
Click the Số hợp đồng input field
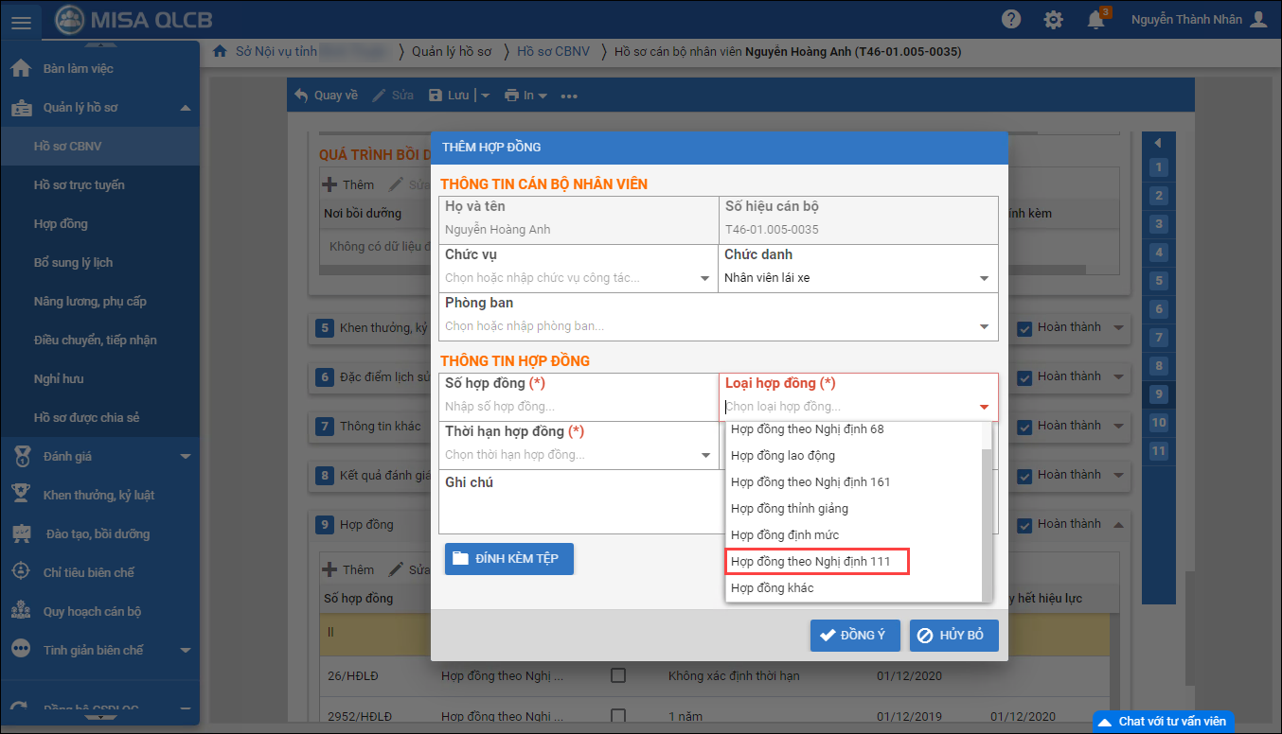[x=579, y=407]
